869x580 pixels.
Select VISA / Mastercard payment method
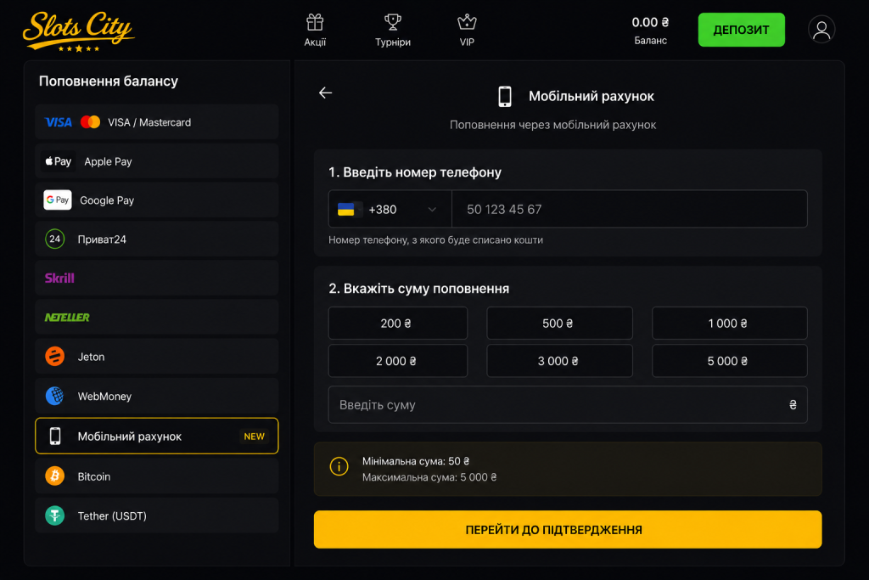tap(157, 122)
